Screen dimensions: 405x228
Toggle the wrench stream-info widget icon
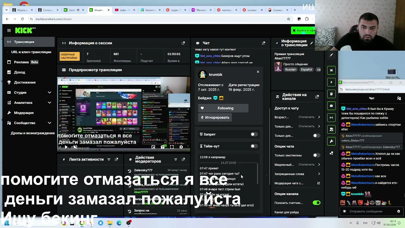(331, 141)
